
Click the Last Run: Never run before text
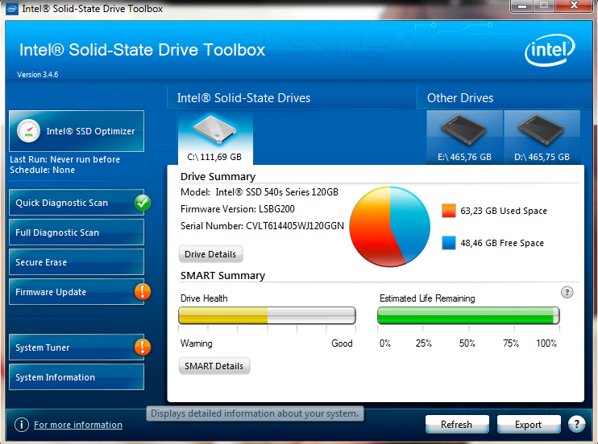pos(64,159)
